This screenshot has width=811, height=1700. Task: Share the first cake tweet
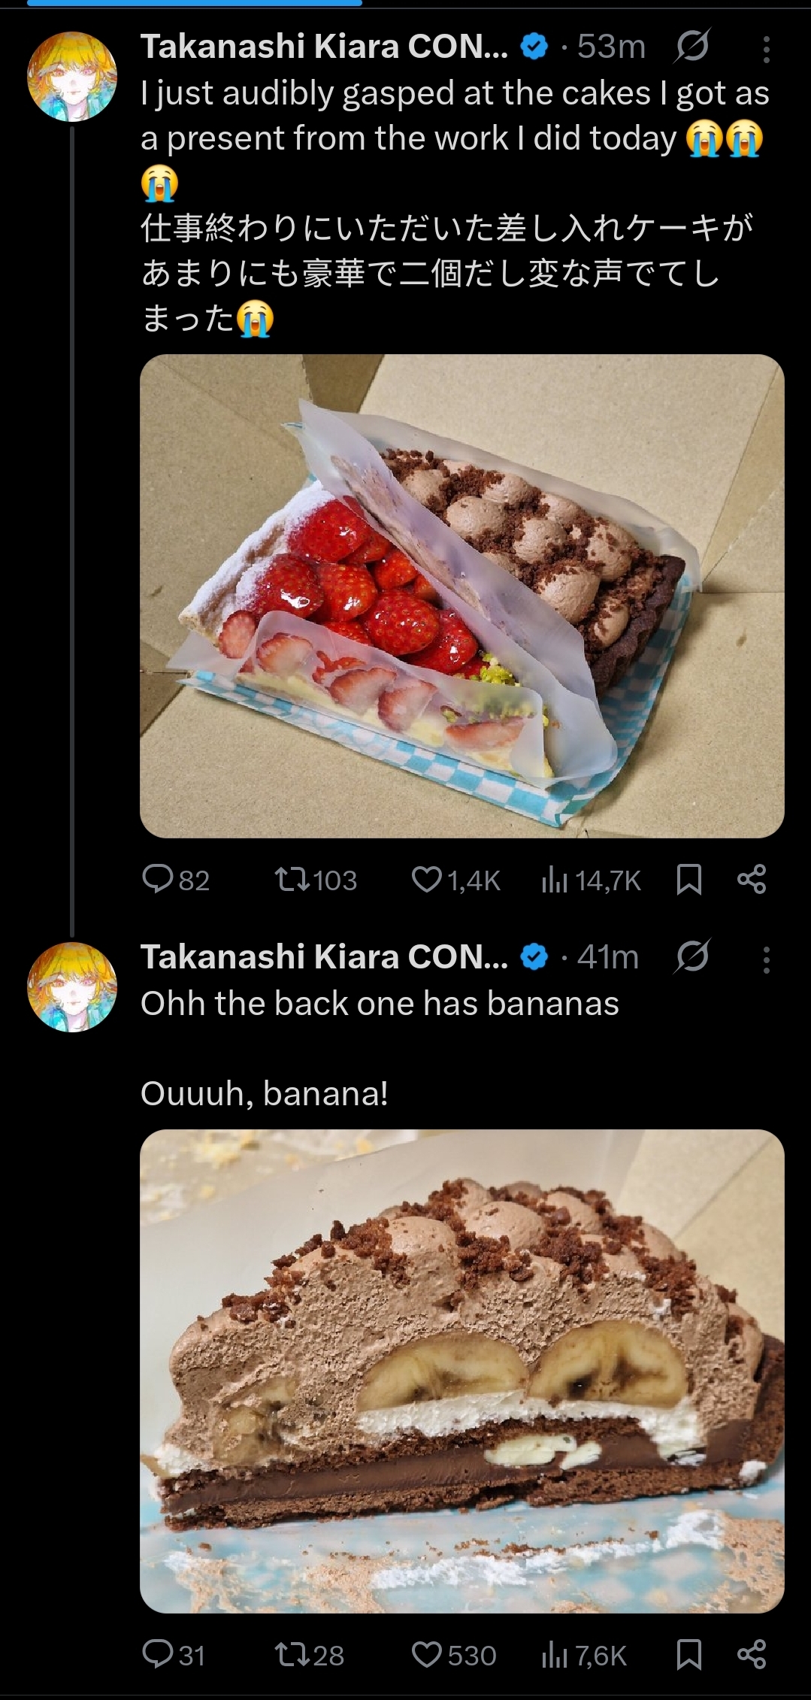pos(752,879)
